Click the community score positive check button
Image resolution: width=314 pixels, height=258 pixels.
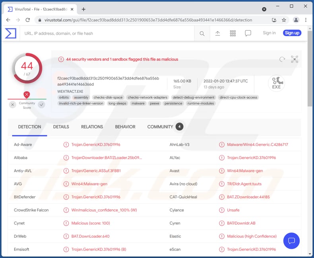41,105
